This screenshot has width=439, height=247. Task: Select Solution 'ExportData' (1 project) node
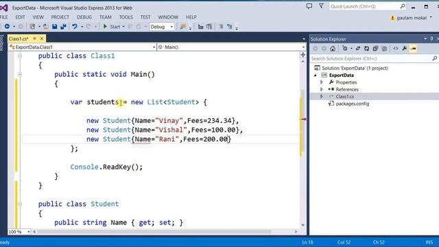tap(355, 68)
